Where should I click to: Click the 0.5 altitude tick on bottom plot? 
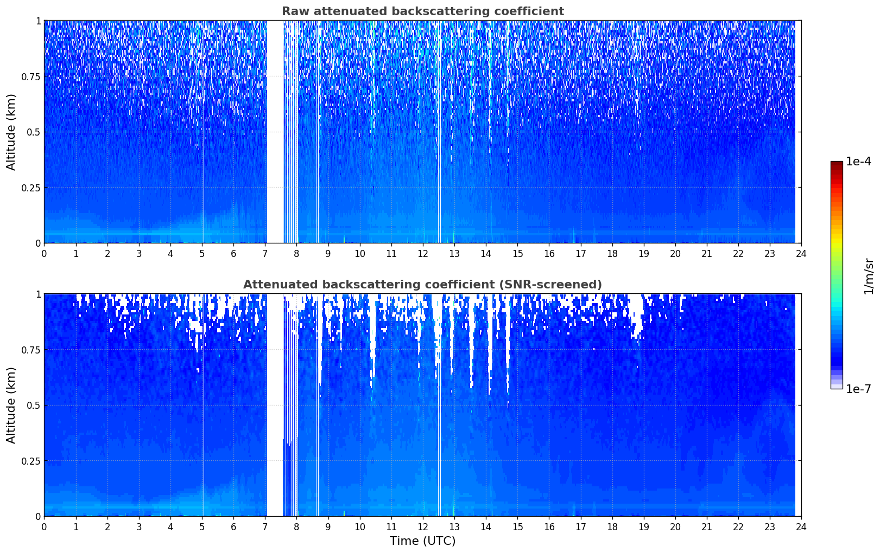(34, 406)
